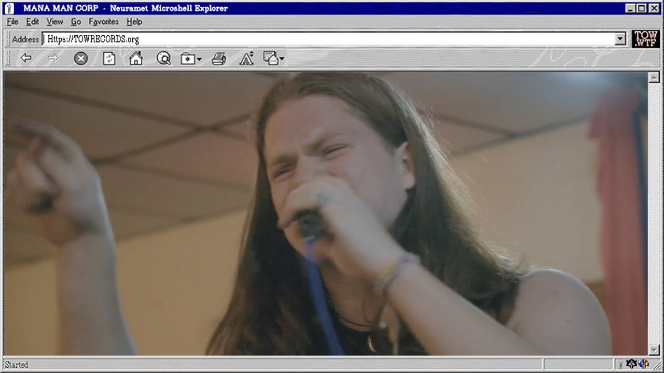Open the Go menu
Viewport: 664px width, 373px height.
(x=76, y=22)
